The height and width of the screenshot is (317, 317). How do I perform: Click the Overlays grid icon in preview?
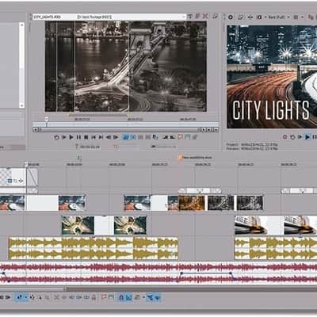pos(296,17)
